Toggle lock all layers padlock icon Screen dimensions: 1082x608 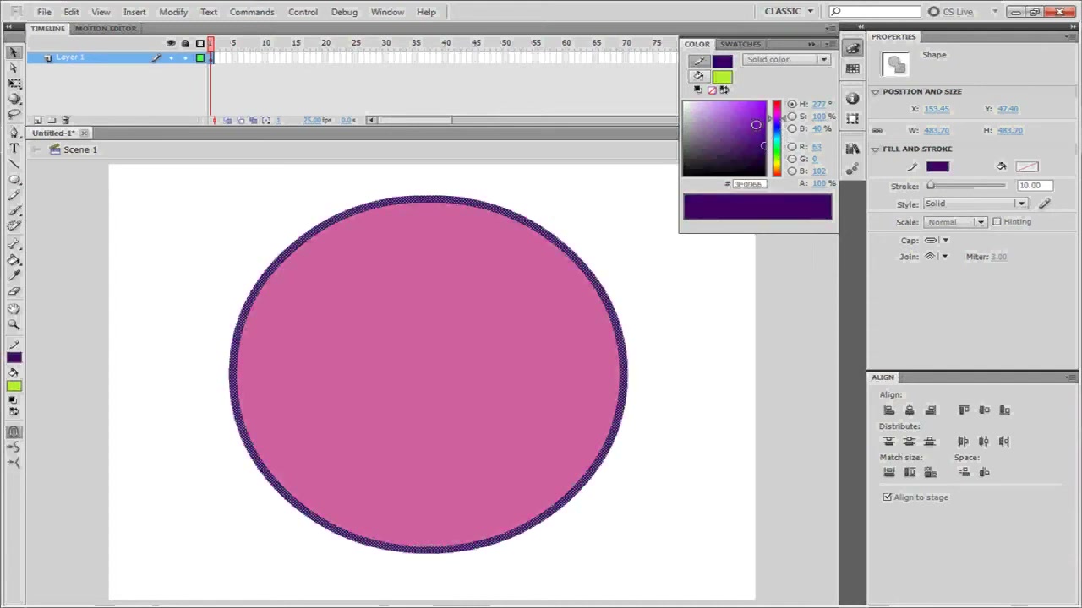(x=185, y=44)
